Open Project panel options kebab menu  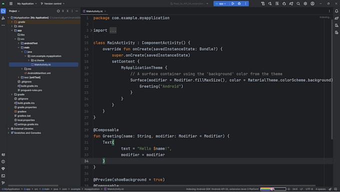tap(72, 11)
